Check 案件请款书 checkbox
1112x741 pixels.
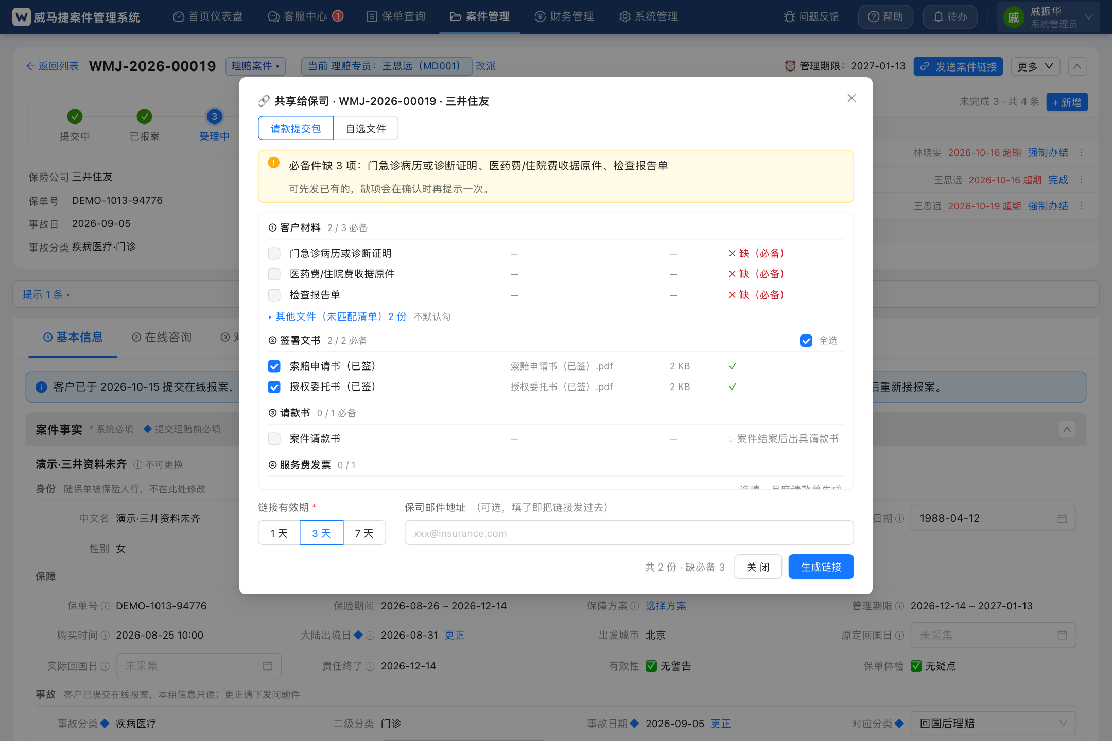tap(274, 438)
